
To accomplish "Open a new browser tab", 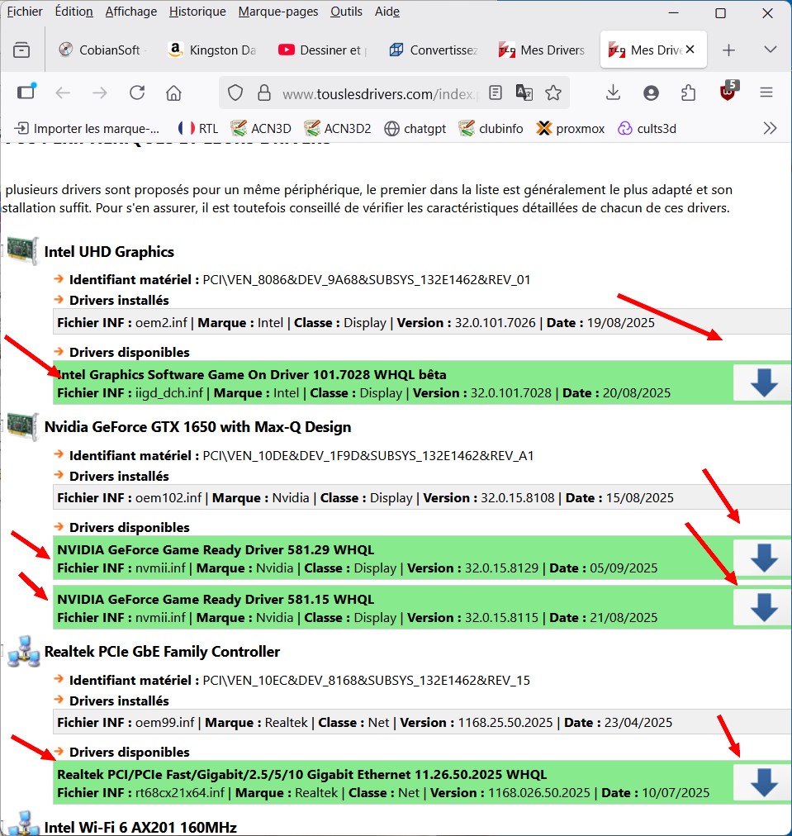I will pos(728,50).
